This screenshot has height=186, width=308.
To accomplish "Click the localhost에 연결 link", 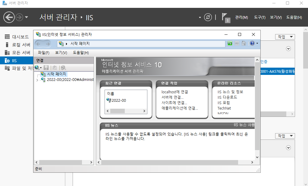I will pos(174,92).
